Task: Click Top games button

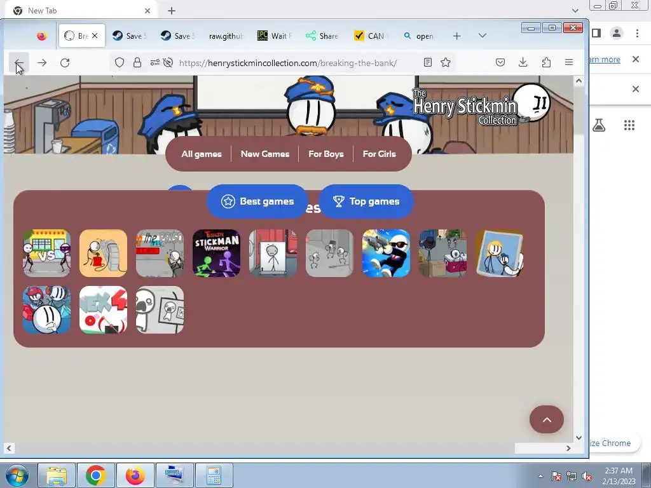Action: coord(366,201)
